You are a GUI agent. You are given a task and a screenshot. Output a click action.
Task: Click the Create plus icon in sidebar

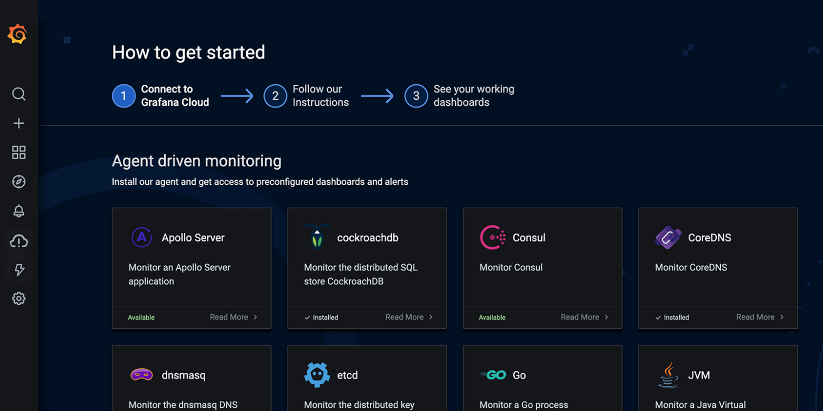point(18,123)
